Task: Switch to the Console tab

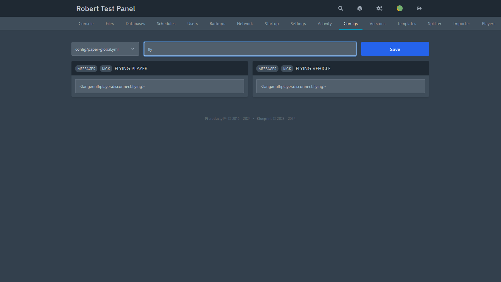Action: point(86,24)
